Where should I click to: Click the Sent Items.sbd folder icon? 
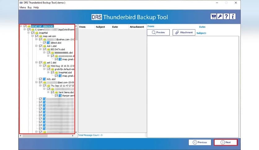coord(56,92)
